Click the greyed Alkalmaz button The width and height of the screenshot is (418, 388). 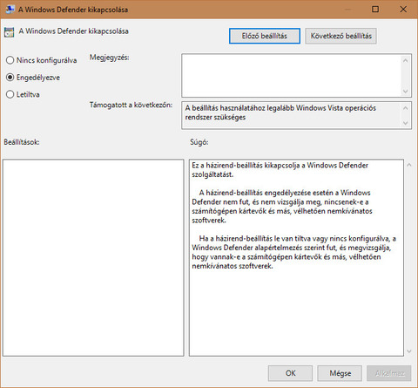tap(389, 373)
